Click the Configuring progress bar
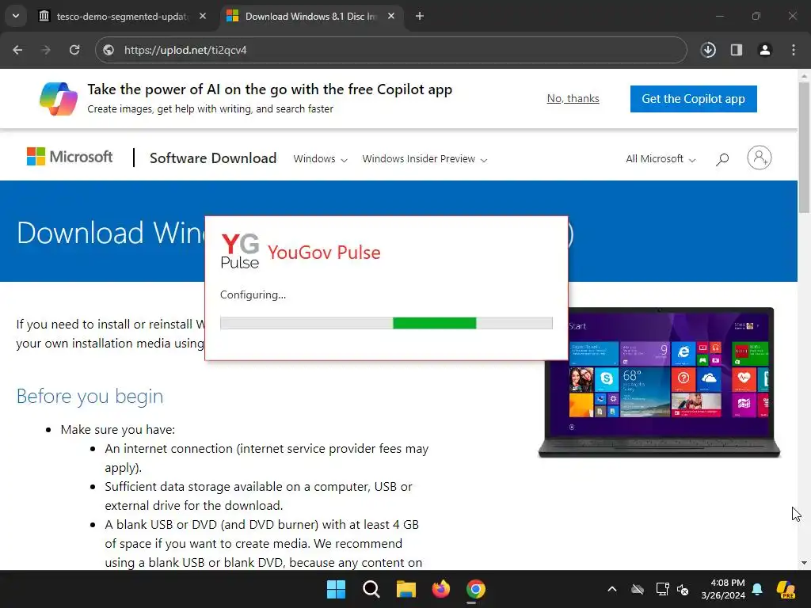Screen dimensions: 811x608 point(386,323)
